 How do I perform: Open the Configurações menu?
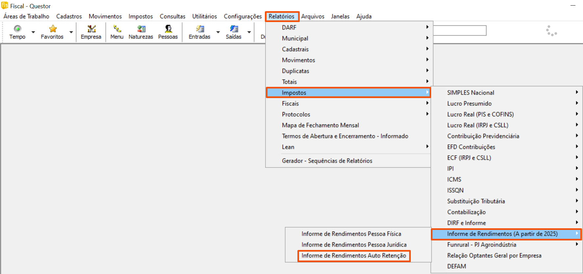(x=243, y=16)
